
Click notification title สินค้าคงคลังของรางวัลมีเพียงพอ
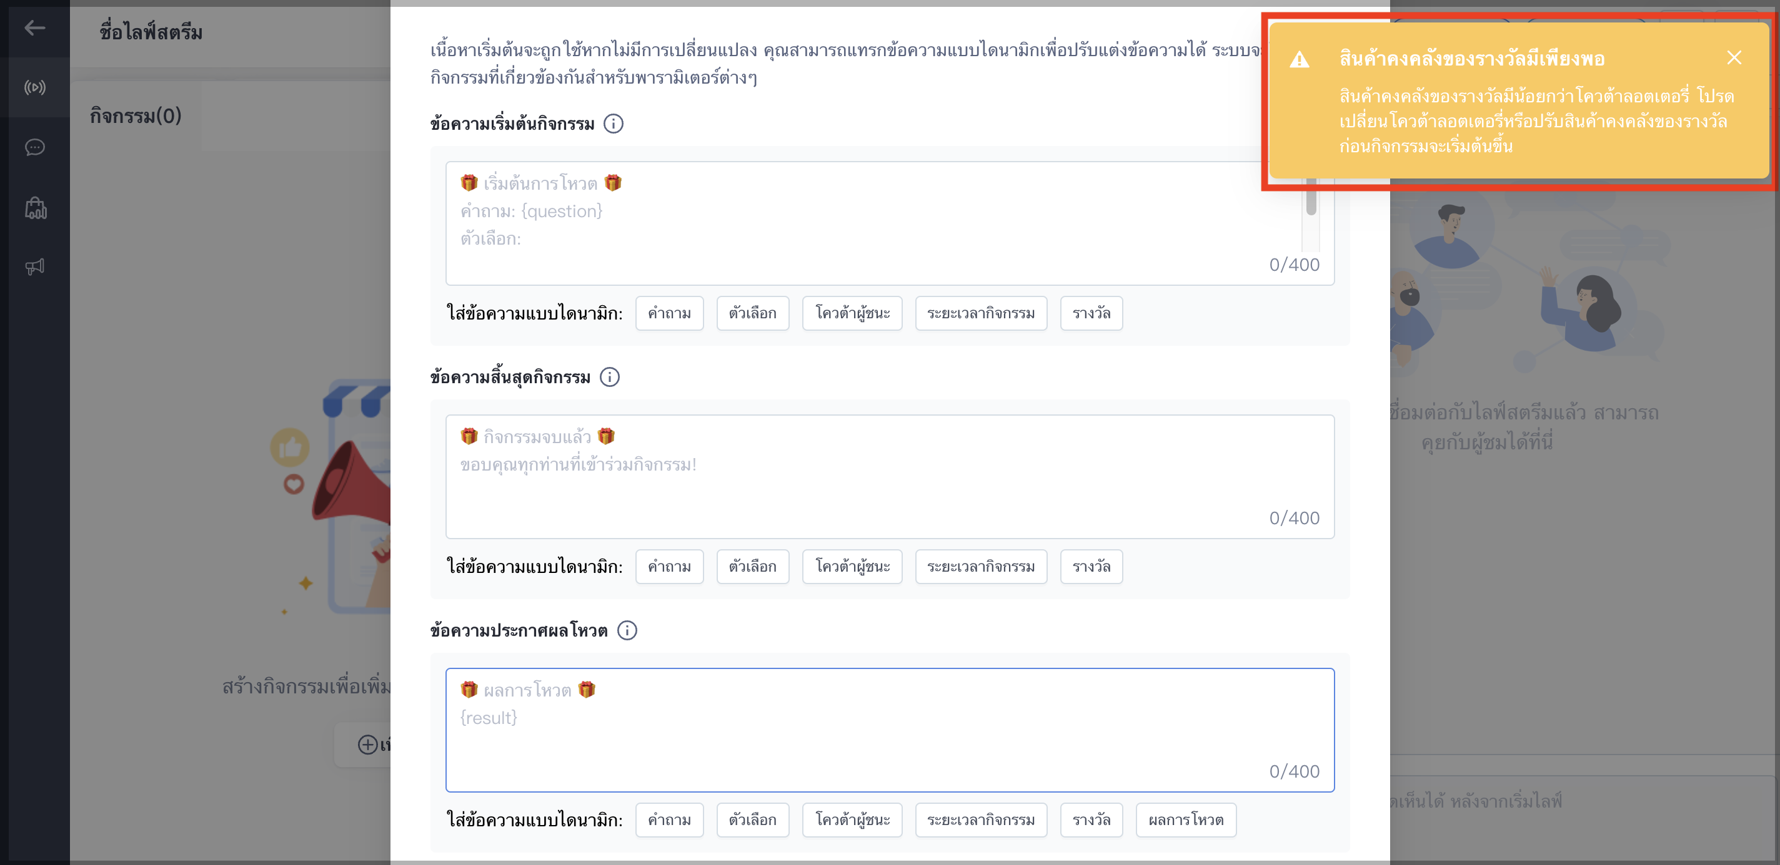click(x=1472, y=58)
